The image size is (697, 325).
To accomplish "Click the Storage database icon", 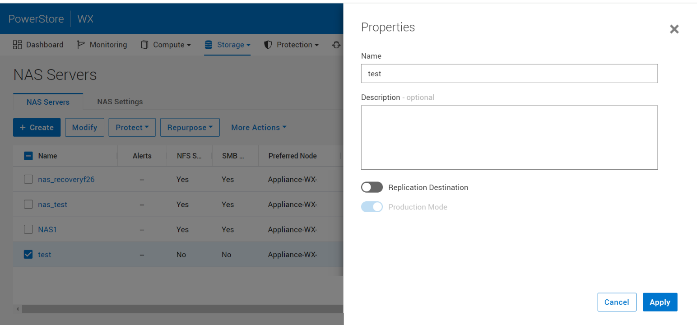I will [208, 44].
